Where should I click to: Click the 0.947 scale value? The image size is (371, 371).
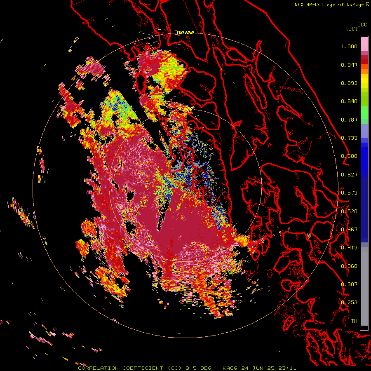tap(349, 65)
